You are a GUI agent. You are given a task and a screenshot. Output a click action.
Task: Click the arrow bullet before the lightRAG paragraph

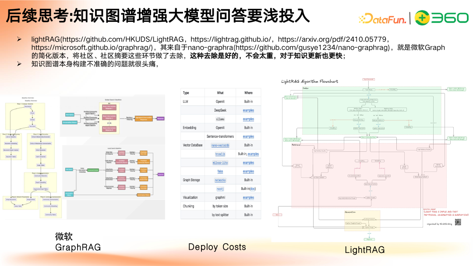point(19,39)
